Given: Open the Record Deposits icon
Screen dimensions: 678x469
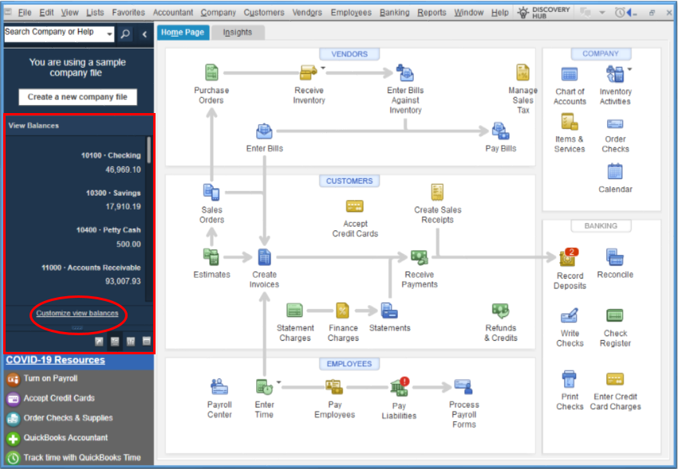Looking at the screenshot, I should tap(568, 257).
